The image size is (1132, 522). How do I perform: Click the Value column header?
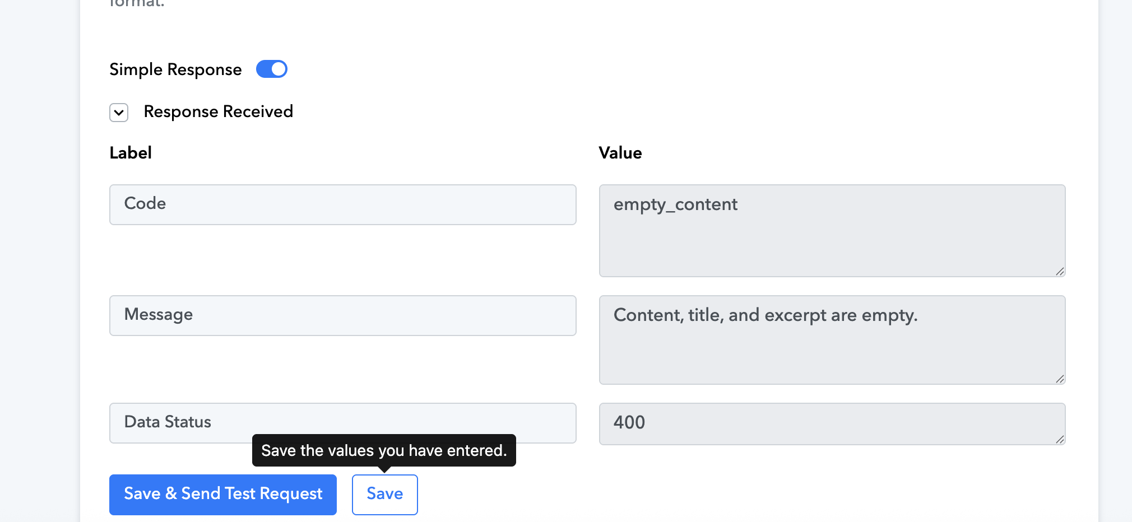[620, 152]
